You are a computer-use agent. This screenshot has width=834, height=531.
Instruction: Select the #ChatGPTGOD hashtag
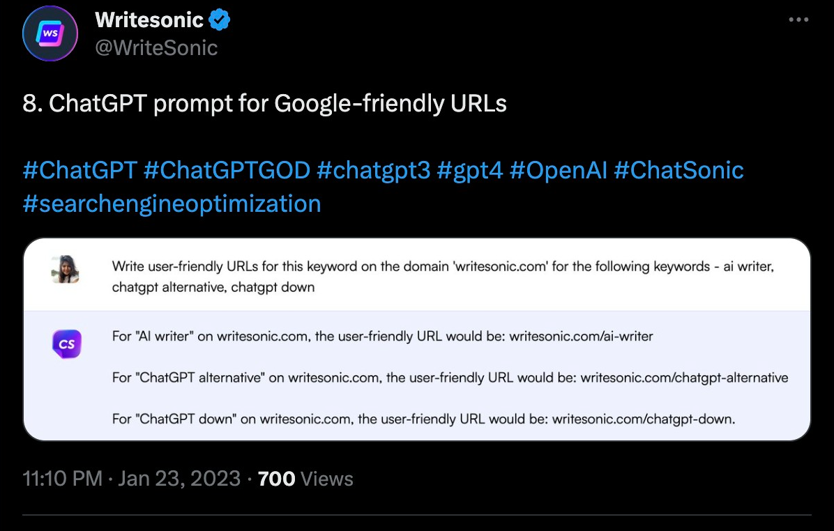[227, 170]
